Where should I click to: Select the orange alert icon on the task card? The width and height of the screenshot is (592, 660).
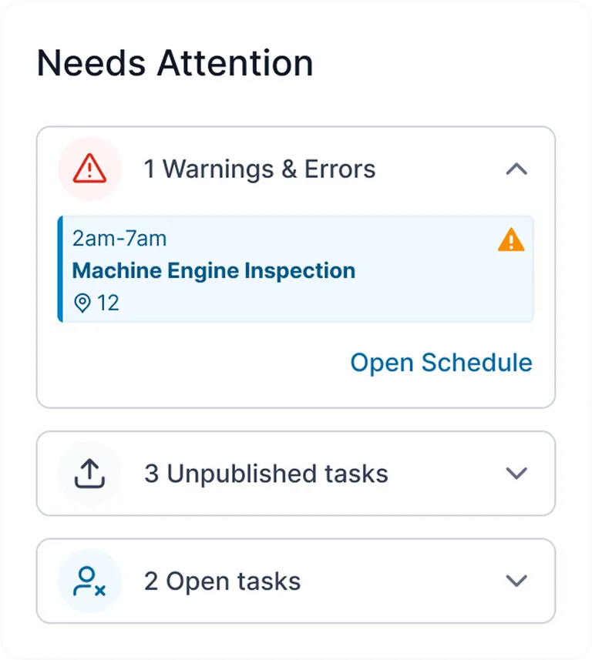tap(510, 240)
